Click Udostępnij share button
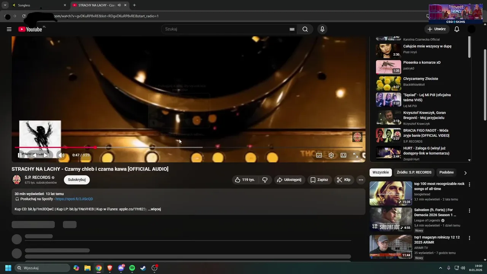The image size is (487, 274). 289,180
